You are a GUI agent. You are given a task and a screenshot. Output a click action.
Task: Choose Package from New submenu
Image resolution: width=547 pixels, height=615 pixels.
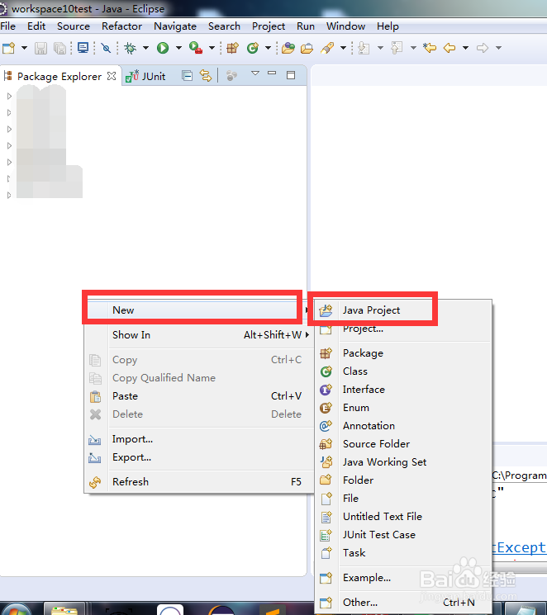pos(403,353)
